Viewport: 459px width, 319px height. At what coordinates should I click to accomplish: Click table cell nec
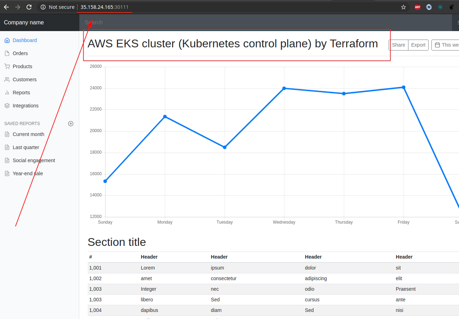[215, 289]
